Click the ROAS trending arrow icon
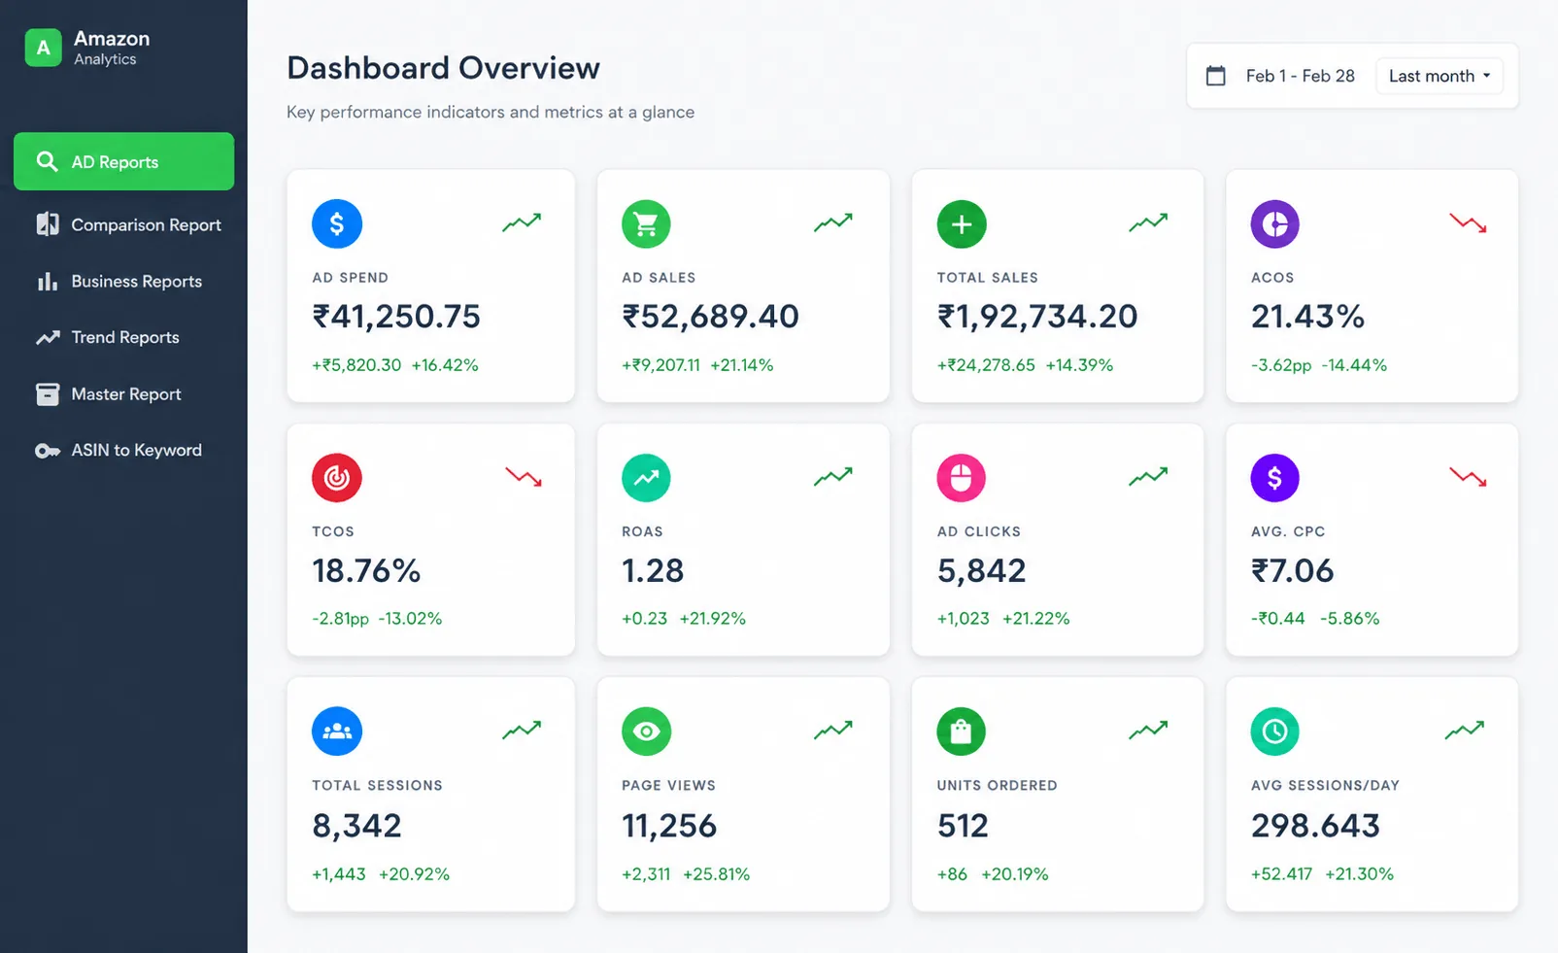This screenshot has width=1558, height=953. click(x=646, y=478)
